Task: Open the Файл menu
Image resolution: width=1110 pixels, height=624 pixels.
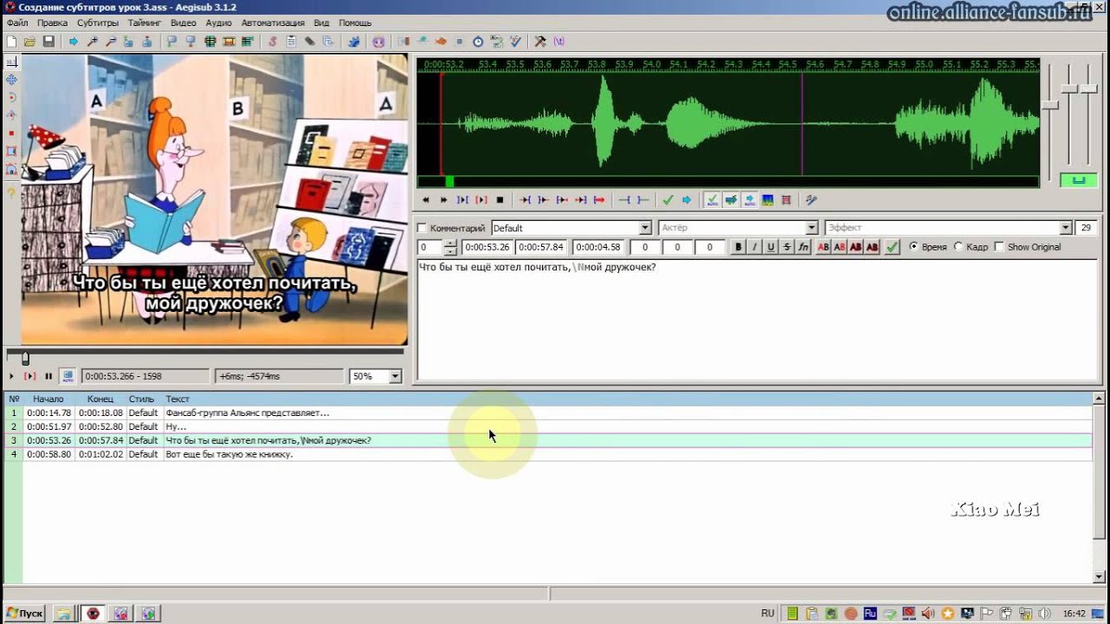Action: click(x=17, y=23)
